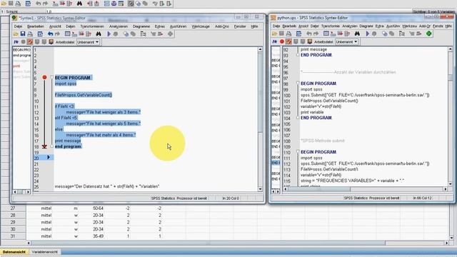The height and width of the screenshot is (257, 457).
Task: Select row 31 header in data editor
Action: [x=13, y=236]
